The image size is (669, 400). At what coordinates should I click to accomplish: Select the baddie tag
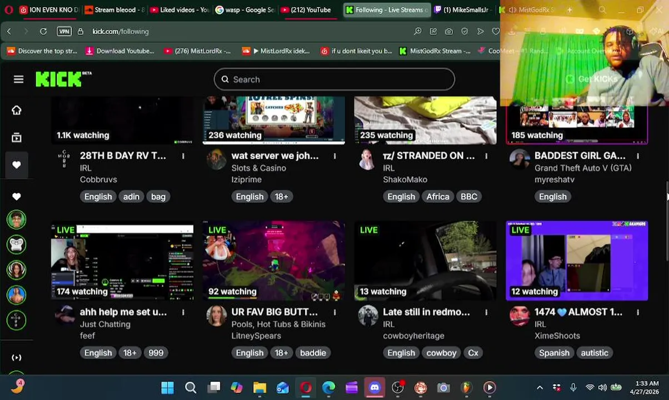[313, 353]
